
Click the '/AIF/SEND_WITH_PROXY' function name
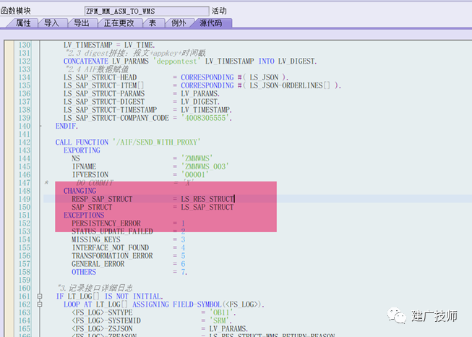pos(157,142)
